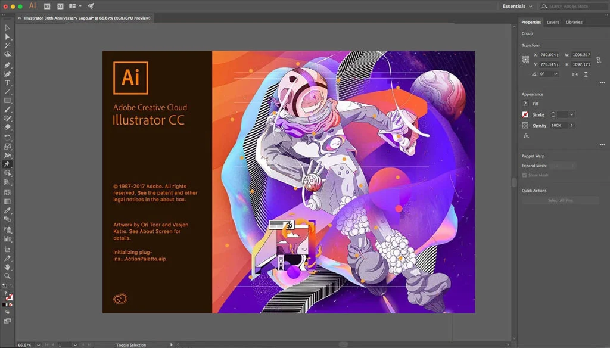Select the Eyedropper tool
Screen dimensions: 610x348
pos(7,210)
